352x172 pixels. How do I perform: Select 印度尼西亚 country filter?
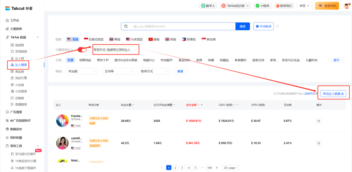94,39
